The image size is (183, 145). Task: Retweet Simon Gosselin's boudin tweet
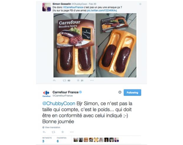coord(65,80)
